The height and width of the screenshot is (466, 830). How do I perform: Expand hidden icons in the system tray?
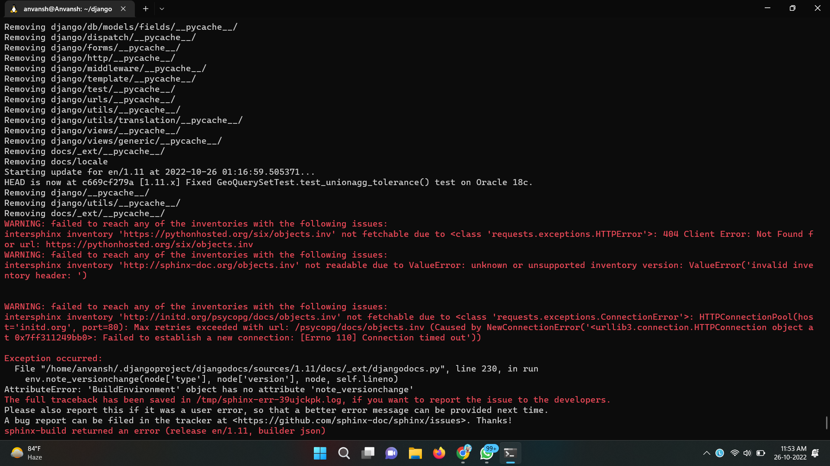tap(706, 453)
